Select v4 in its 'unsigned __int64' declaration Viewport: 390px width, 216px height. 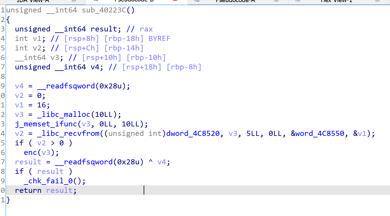point(95,67)
